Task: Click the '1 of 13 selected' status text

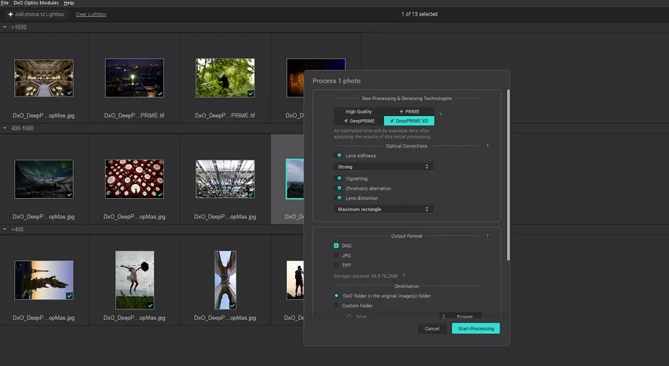Action: (x=419, y=14)
